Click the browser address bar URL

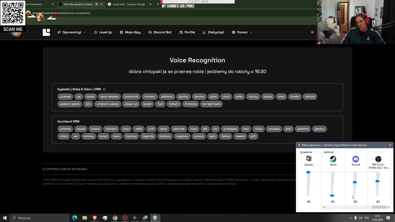[61, 13]
